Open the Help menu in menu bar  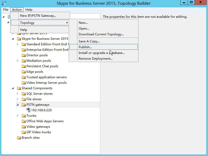29,10
